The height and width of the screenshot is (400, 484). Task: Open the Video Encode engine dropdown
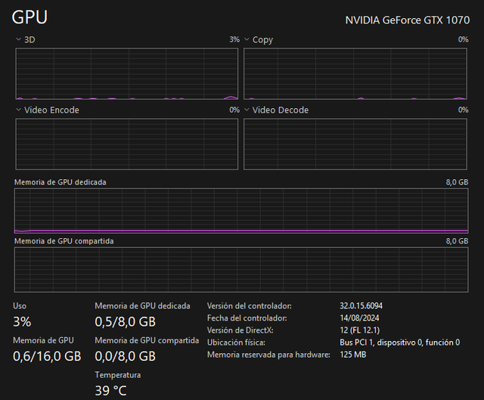click(x=20, y=110)
